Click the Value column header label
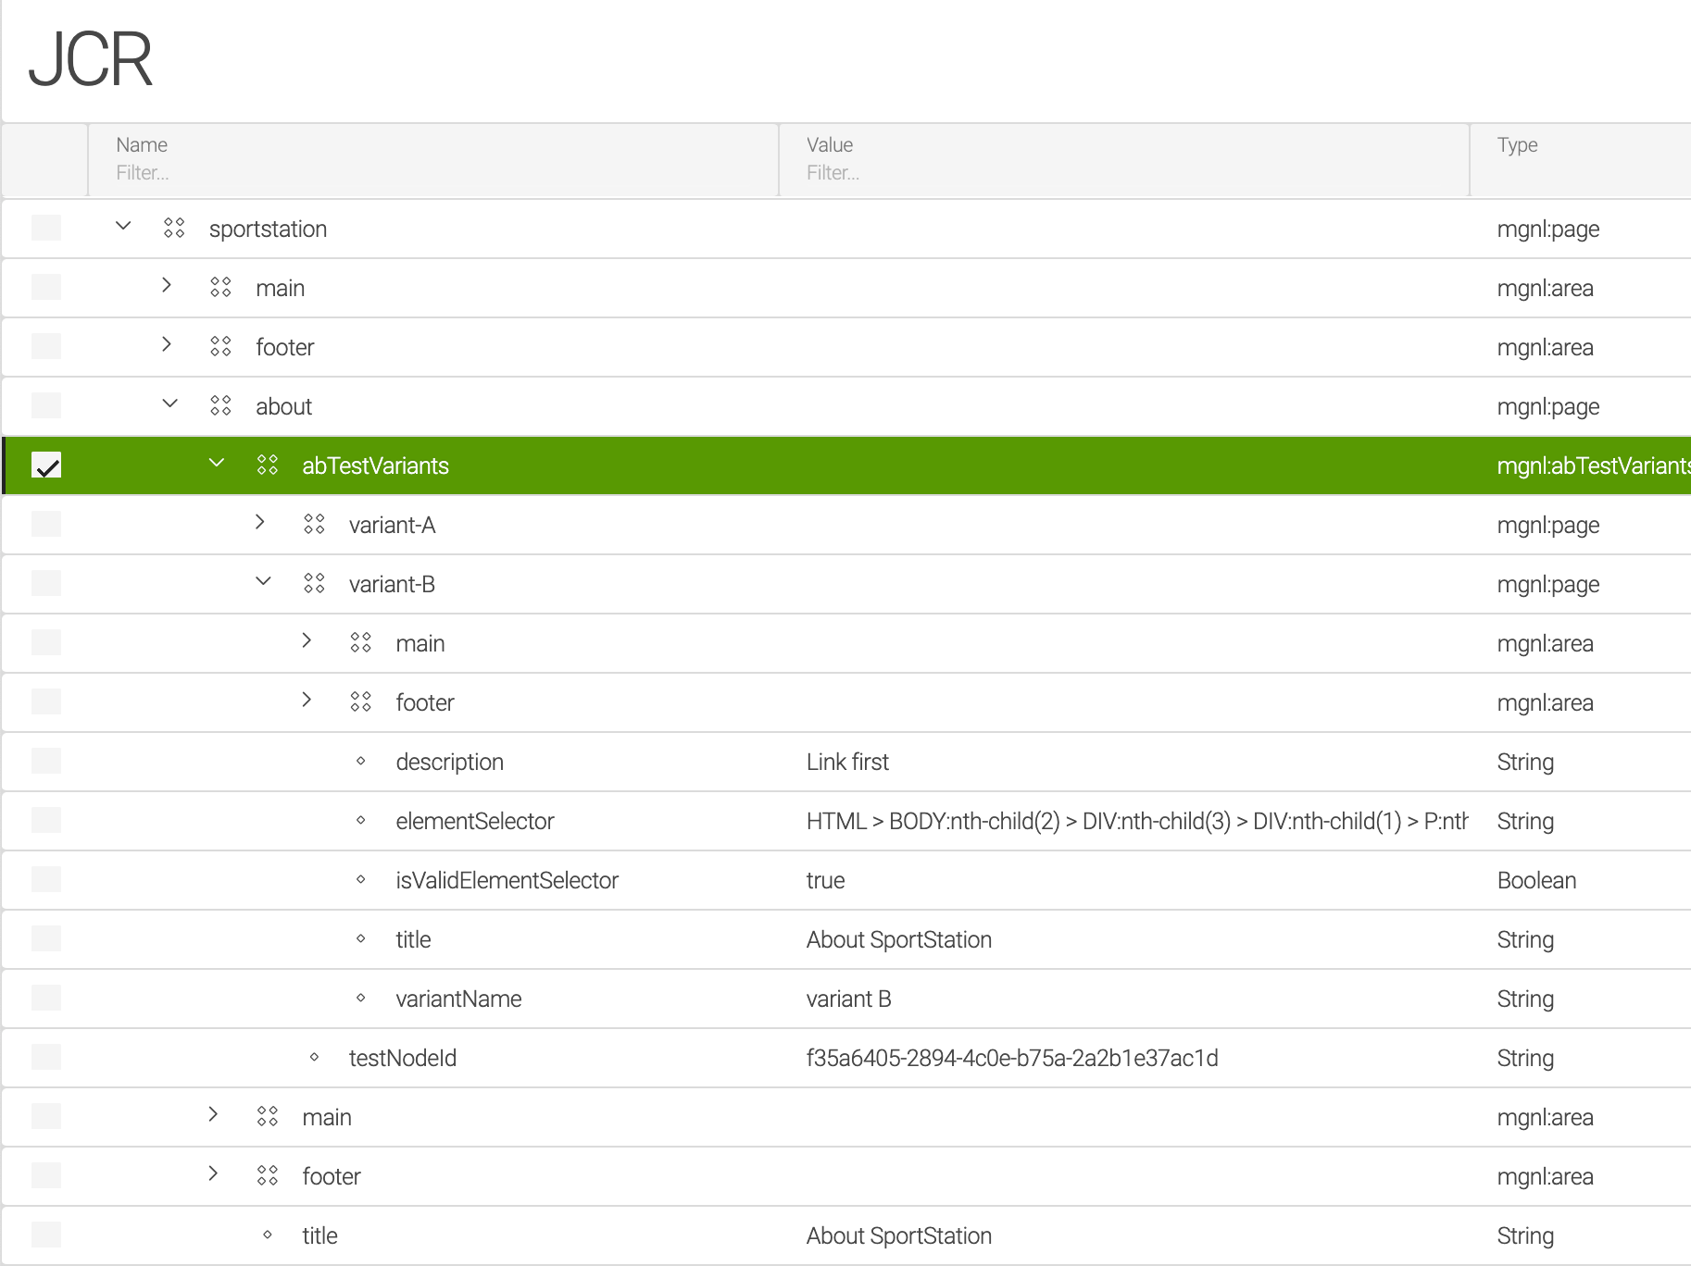The image size is (1691, 1266). (x=829, y=145)
